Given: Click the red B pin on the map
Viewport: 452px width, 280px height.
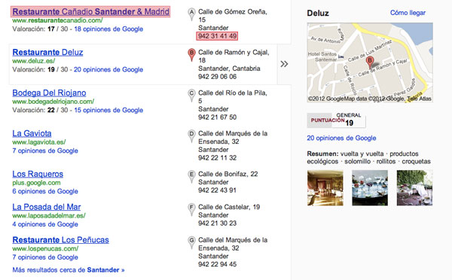Looking at the screenshot, I should (x=370, y=62).
